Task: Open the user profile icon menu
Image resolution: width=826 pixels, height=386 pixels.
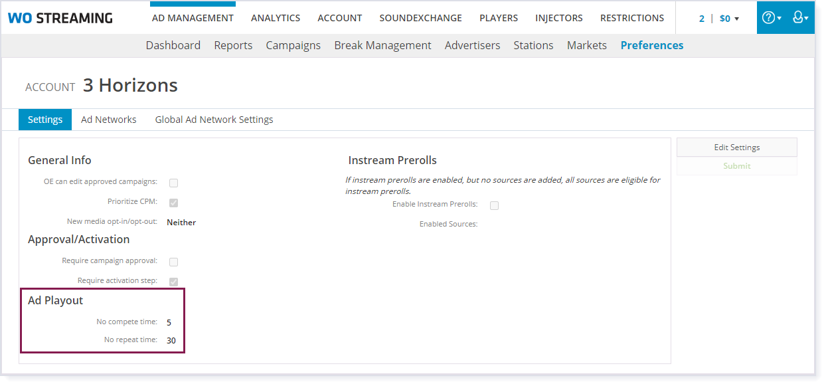Action: coord(800,18)
